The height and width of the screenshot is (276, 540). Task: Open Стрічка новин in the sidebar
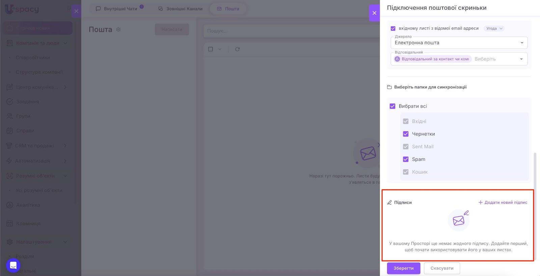click(x=37, y=28)
